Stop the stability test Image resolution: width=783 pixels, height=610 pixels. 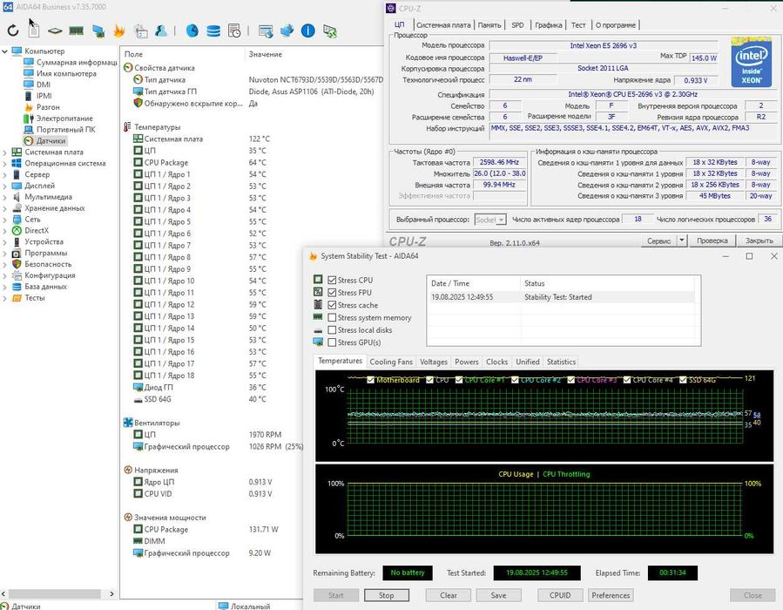[x=387, y=595]
